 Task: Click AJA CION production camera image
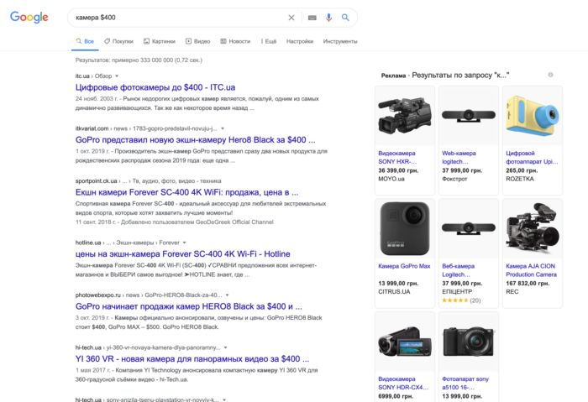[533, 228]
